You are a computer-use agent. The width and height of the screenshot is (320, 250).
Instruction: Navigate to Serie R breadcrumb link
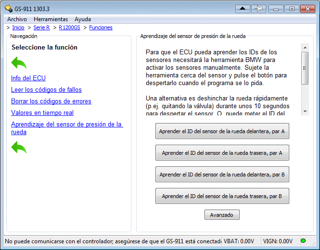41,28
